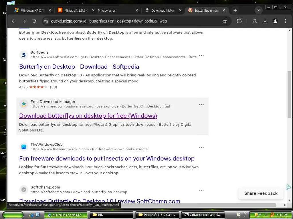
Task: Go forward with the arrow button
Action: coord(24,21)
